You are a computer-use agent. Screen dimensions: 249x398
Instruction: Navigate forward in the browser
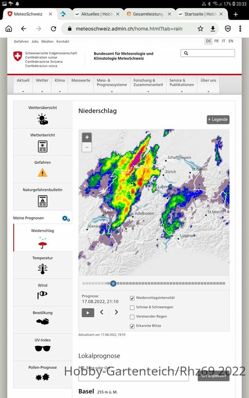(x=38, y=29)
